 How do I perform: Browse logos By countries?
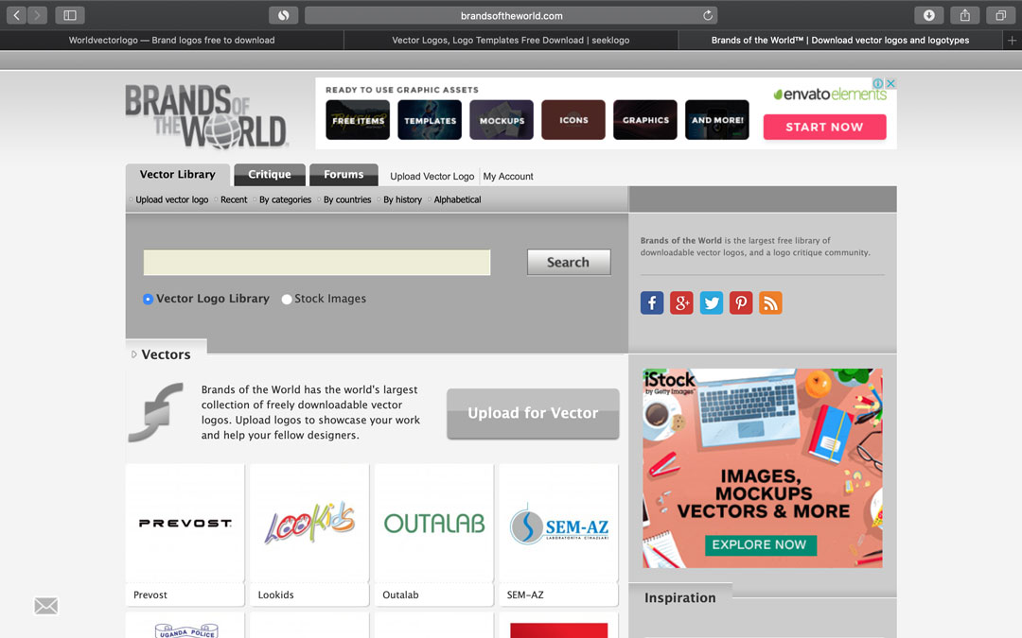click(347, 199)
